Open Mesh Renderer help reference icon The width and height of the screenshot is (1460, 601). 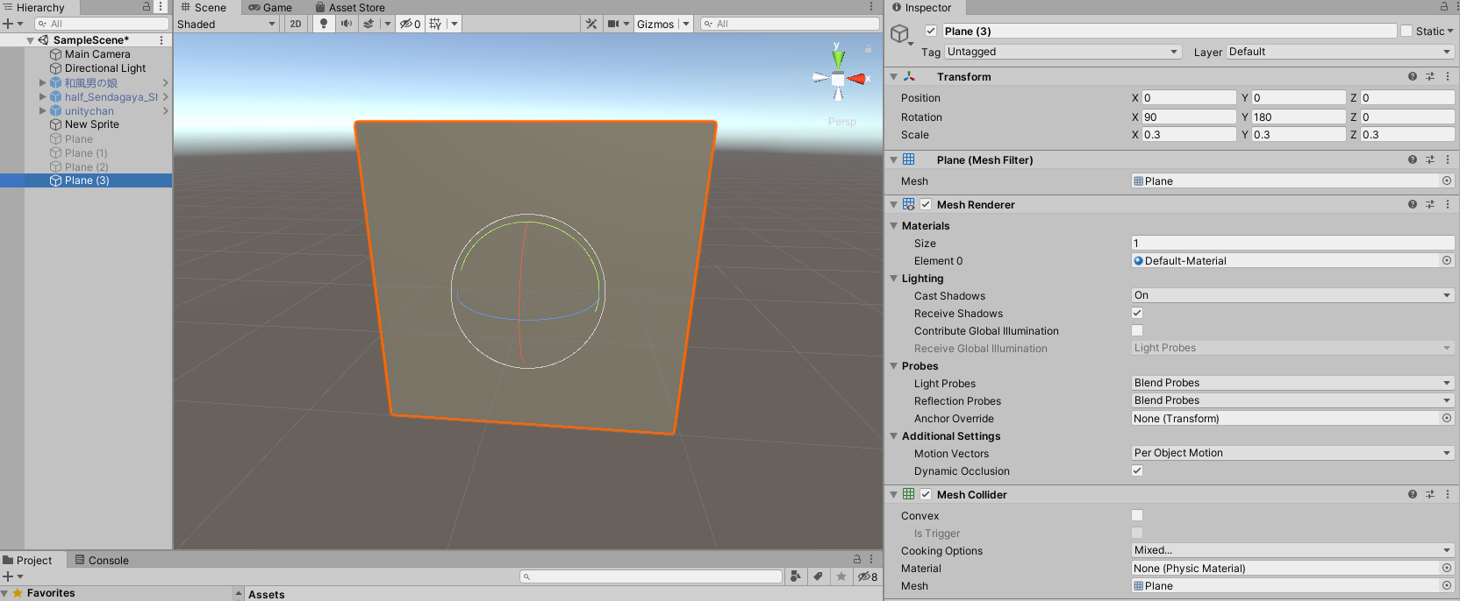coord(1413,204)
